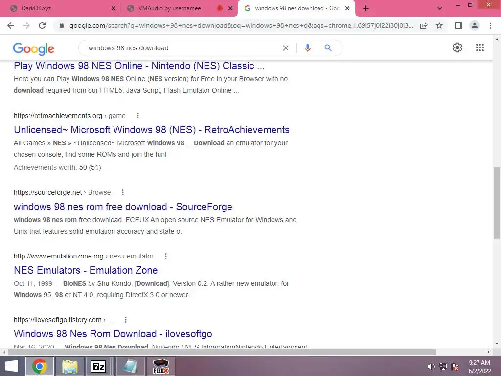Click http://www.emulationzone.org breadcrumb text
This screenshot has height=376, width=501.
(x=59, y=256)
